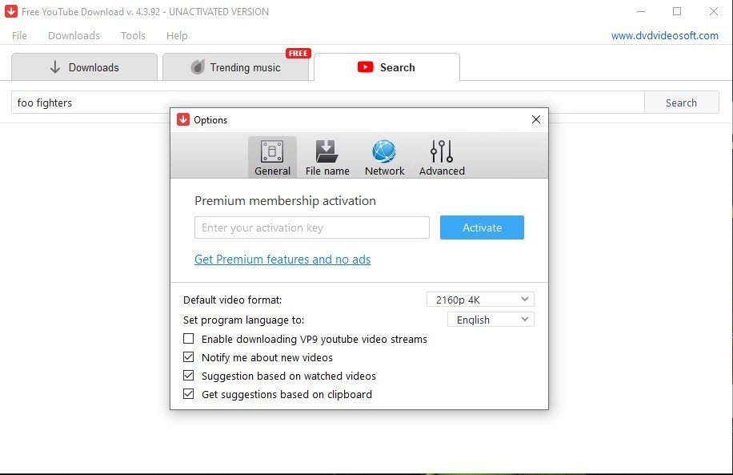The image size is (733, 475).
Task: Open the Network options section
Action: click(384, 157)
